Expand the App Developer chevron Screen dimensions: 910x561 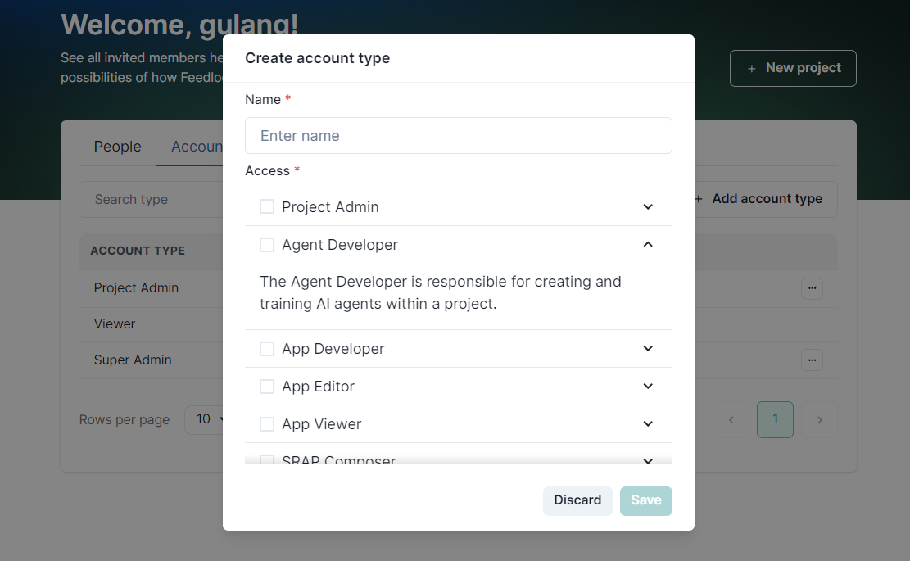648,349
